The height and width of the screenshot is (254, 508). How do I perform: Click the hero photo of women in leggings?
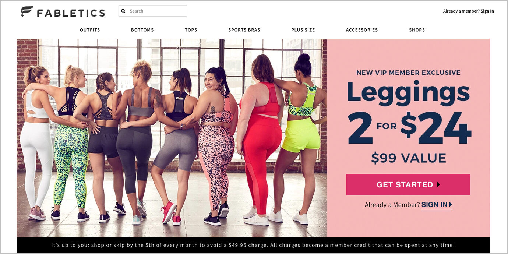point(172,138)
